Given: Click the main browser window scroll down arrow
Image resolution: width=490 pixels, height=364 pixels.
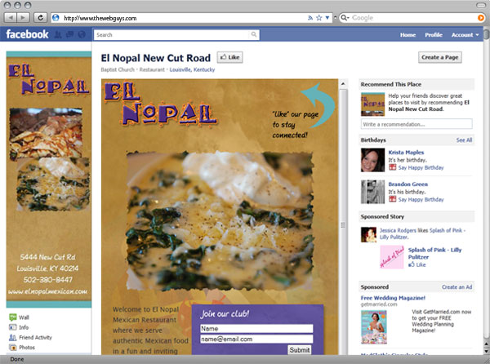Looking at the screenshot, I should [x=487, y=351].
